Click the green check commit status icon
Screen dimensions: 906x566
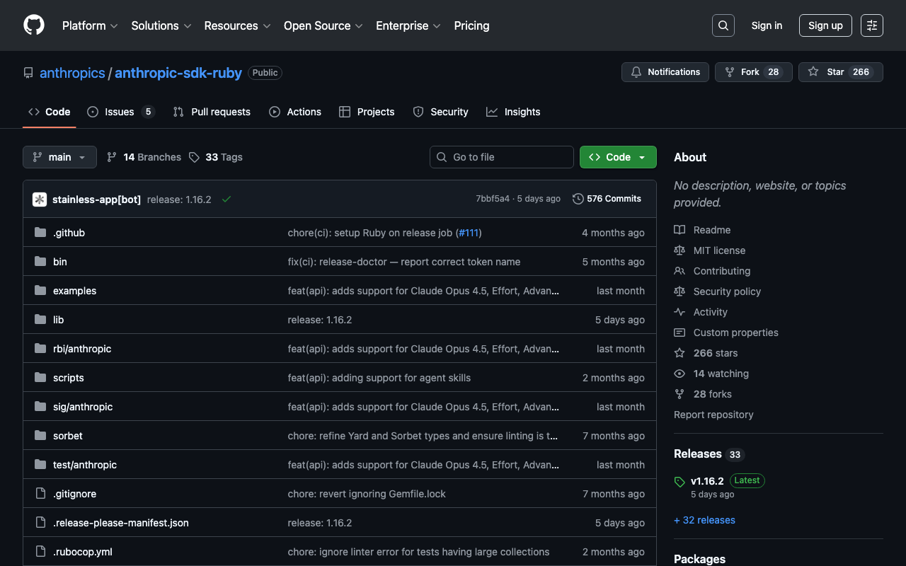[x=226, y=200]
